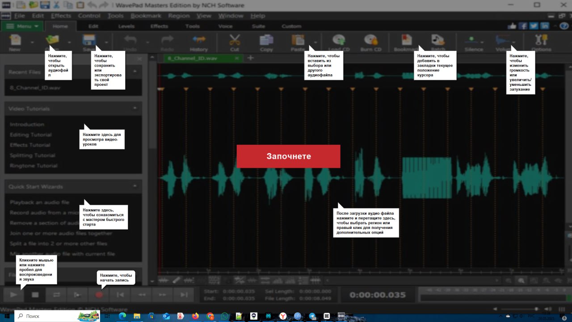Expand the New button dropdown arrow
Viewport: 572px width, 322px height.
click(x=32, y=42)
